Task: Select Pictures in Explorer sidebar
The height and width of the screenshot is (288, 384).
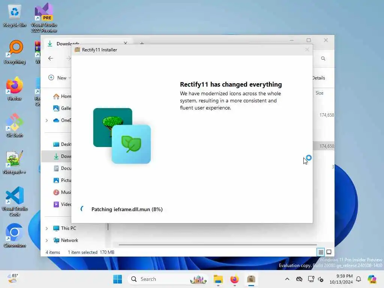Action: point(62,180)
